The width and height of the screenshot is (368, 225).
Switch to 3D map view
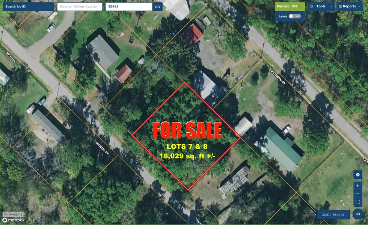pyautogui.click(x=357, y=214)
